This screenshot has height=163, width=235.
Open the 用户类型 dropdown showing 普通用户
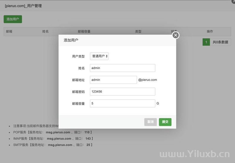(x=99, y=56)
